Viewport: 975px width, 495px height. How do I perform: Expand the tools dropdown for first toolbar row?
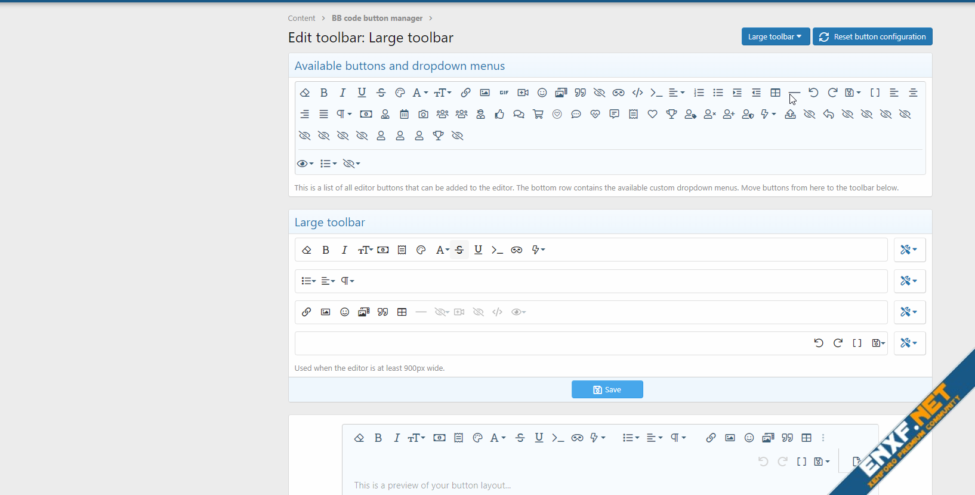click(909, 250)
